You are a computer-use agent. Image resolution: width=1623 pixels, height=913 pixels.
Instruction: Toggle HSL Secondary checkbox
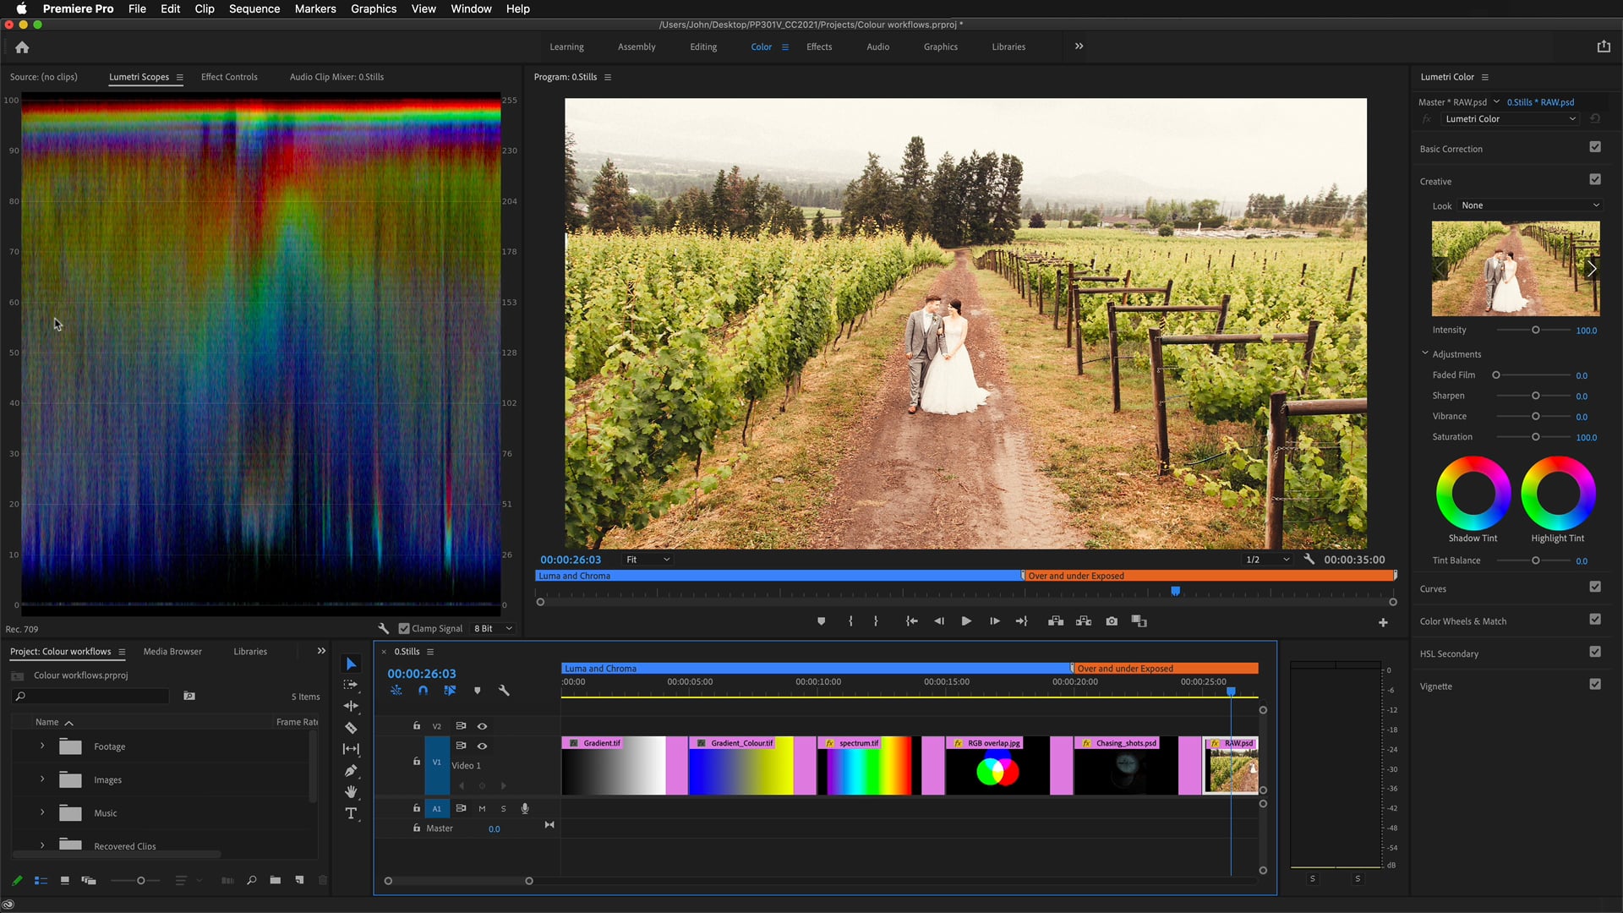click(x=1595, y=652)
